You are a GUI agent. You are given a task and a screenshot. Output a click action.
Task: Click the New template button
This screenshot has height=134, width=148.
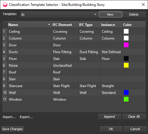(111, 14)
